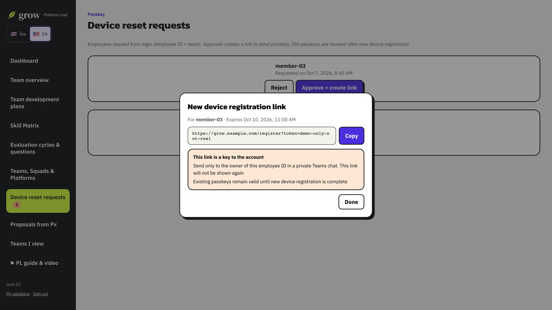Open Evaluation cycles & questions
Screen dimensions: 552x310
coord(38,148)
